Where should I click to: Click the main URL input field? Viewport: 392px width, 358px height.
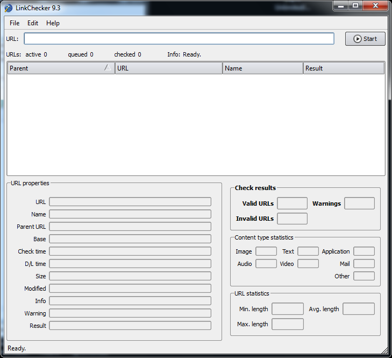click(179, 39)
